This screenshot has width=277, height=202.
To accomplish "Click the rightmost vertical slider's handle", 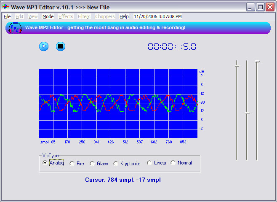I will pos(257,62).
